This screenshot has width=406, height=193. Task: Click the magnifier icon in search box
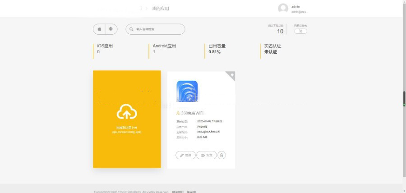tap(131, 29)
